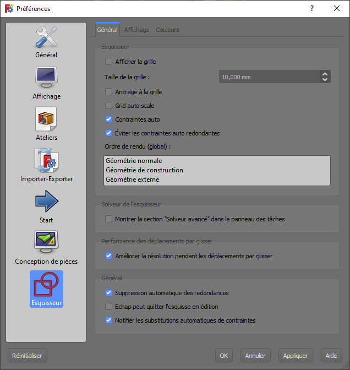Viewport: 350px width, 370px height.
Task: Click the Réinitialiser button
Action: (x=28, y=355)
